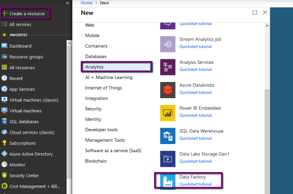Select the Azure Databricks icon

point(167,90)
